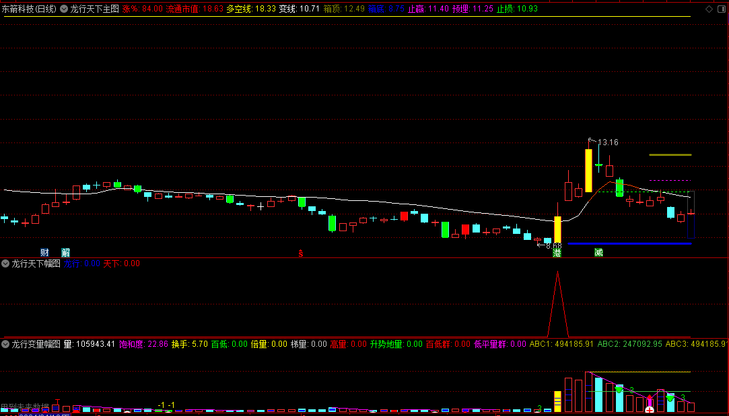Click the 龙行天下幅图 indicator name
This screenshot has height=416, width=729.
(x=36, y=263)
